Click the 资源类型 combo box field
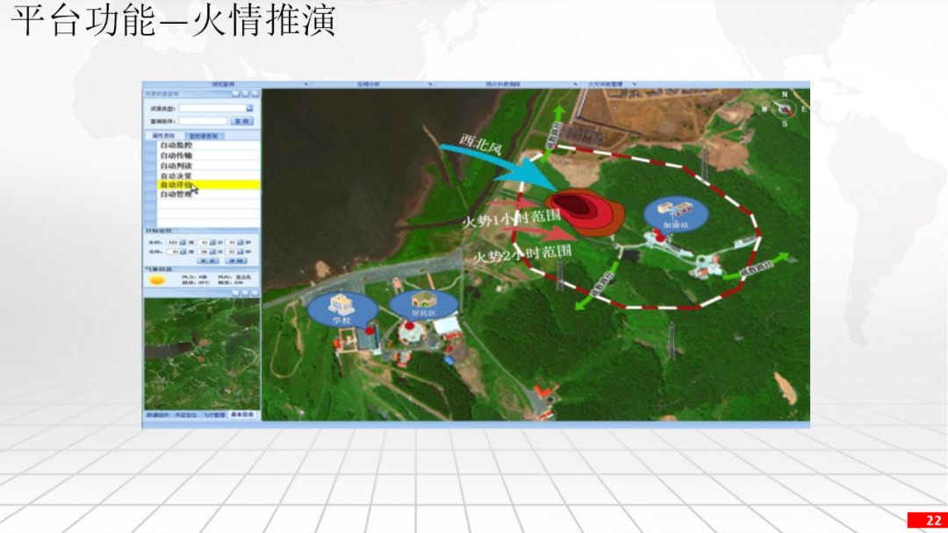 coord(215,108)
